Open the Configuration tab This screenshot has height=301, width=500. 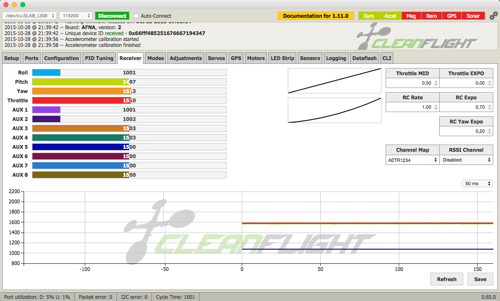(62, 58)
